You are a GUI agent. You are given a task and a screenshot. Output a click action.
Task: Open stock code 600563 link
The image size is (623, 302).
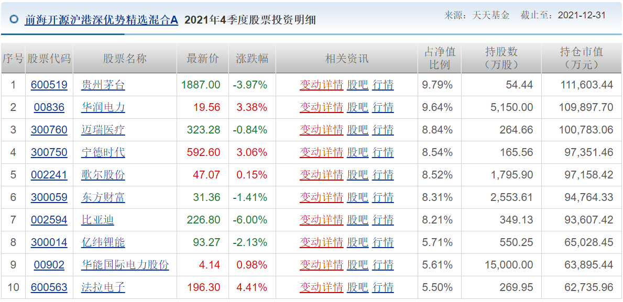point(49,287)
